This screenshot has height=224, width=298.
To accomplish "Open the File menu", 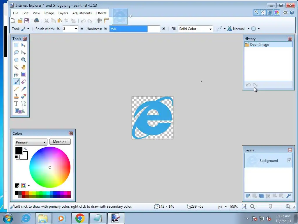I will (16, 13).
